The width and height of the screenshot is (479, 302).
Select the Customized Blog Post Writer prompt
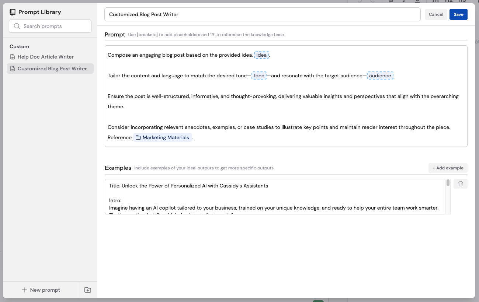[52, 69]
